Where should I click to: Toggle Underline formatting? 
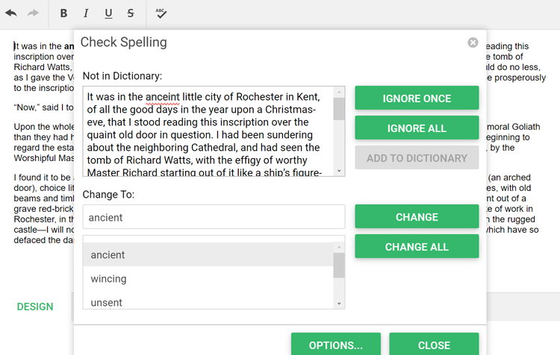click(108, 13)
